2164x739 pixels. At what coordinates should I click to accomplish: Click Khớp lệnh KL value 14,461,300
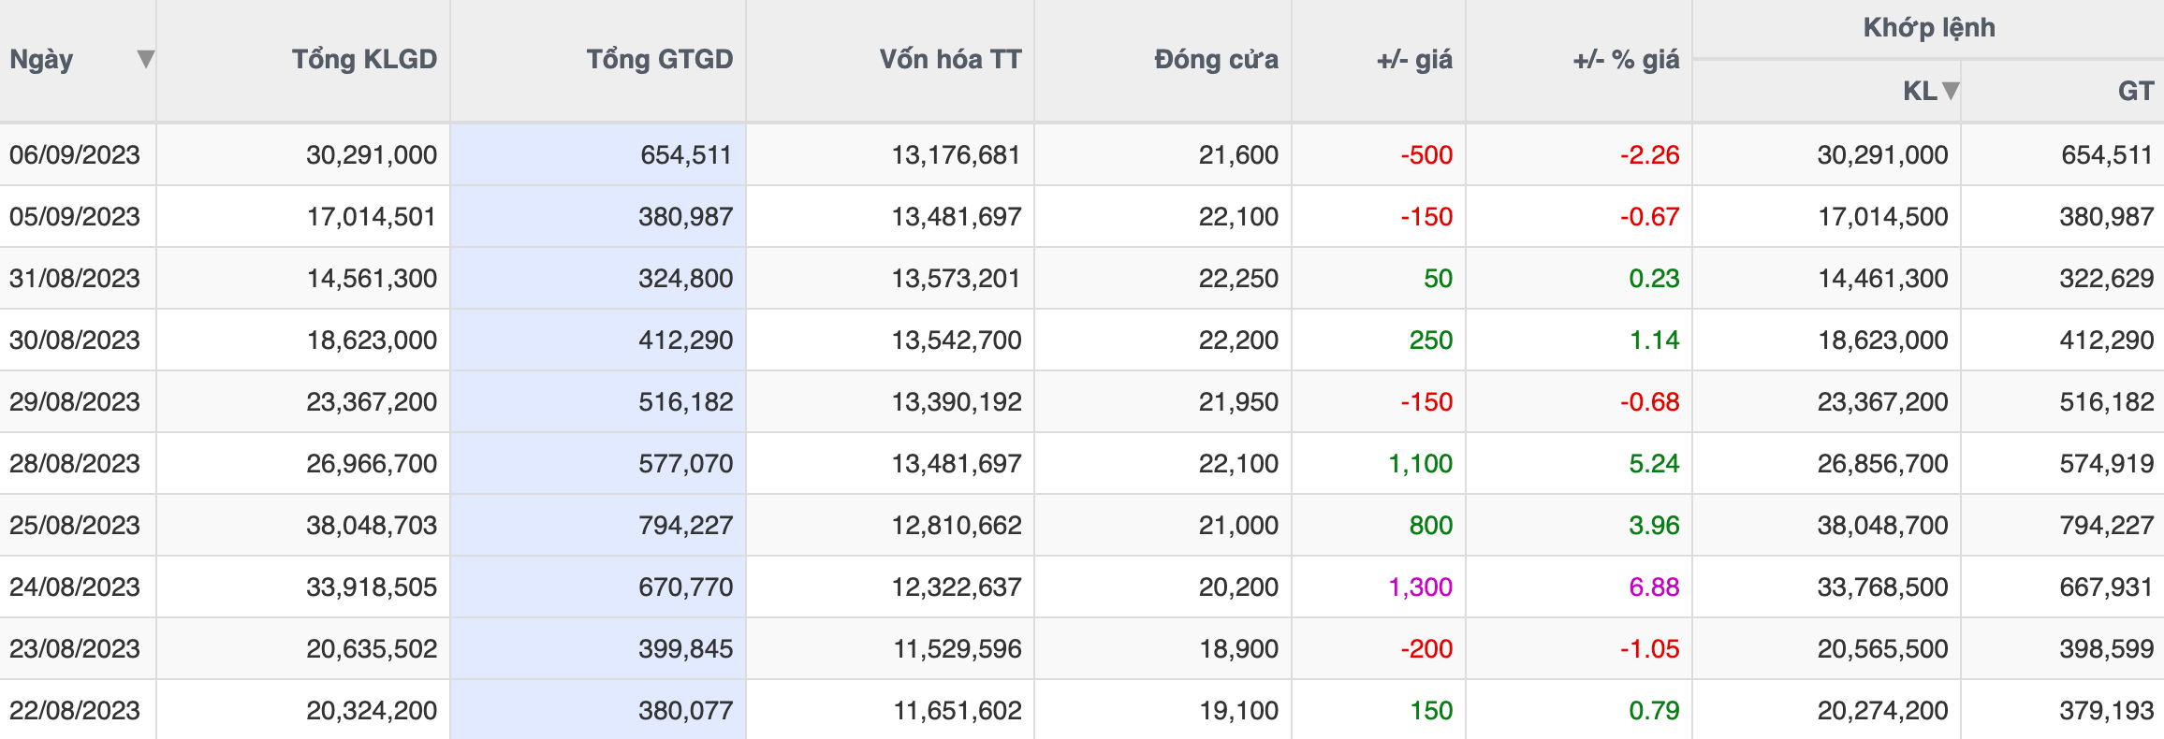pyautogui.click(x=1883, y=278)
